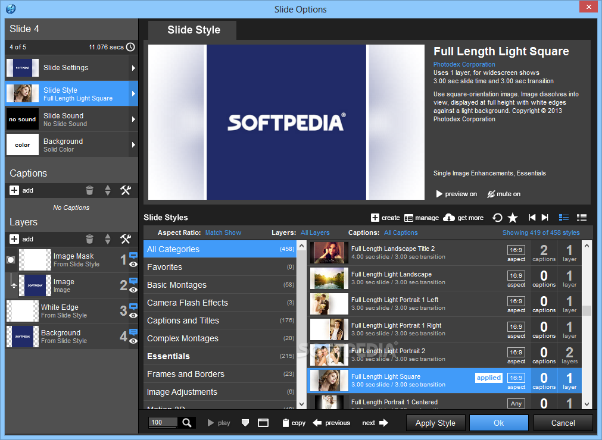Jump to last style in list

(545, 217)
